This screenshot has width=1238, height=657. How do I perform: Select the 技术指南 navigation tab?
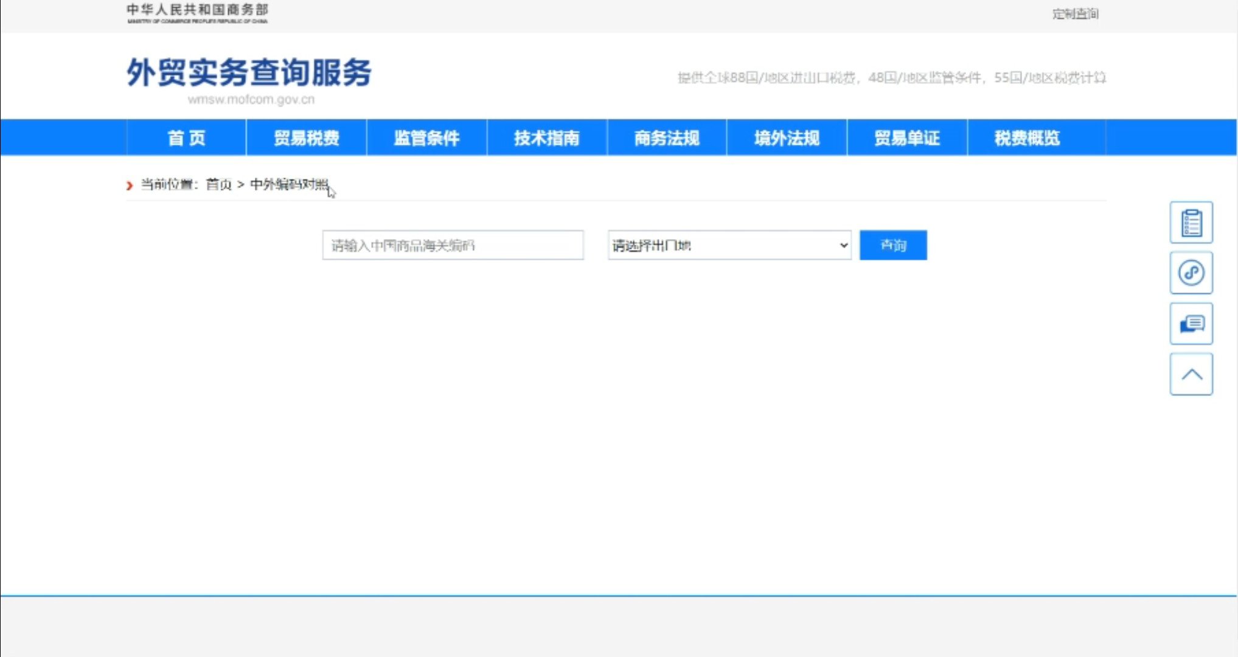(547, 138)
